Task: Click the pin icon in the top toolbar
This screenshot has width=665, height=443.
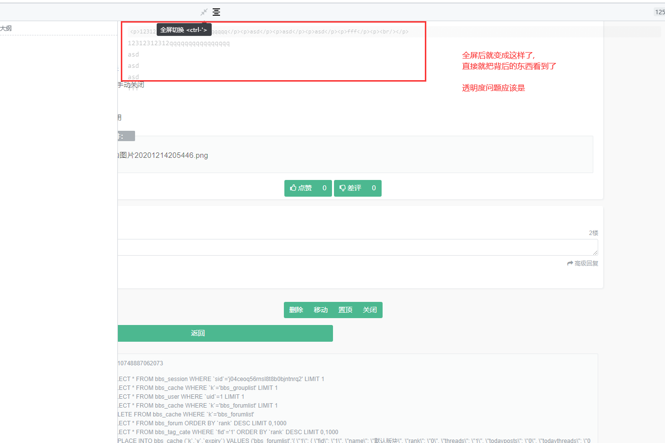Action: [204, 12]
